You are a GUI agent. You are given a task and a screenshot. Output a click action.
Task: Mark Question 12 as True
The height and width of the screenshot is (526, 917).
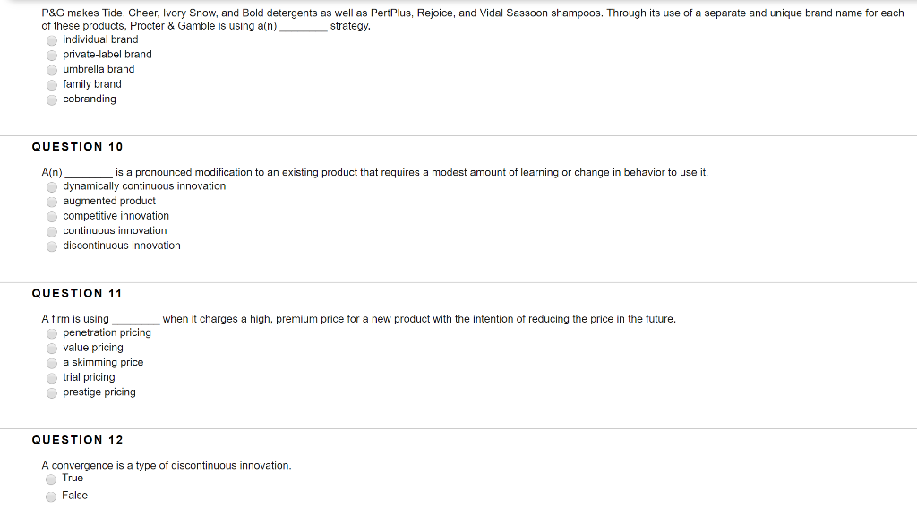pos(51,479)
